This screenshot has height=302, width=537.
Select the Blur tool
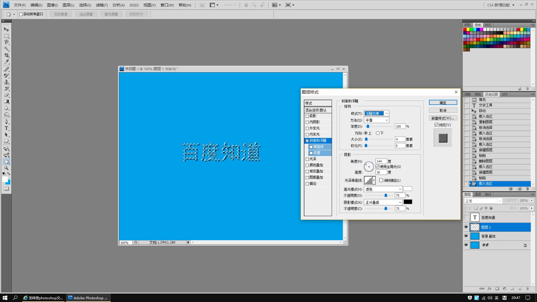[6, 108]
